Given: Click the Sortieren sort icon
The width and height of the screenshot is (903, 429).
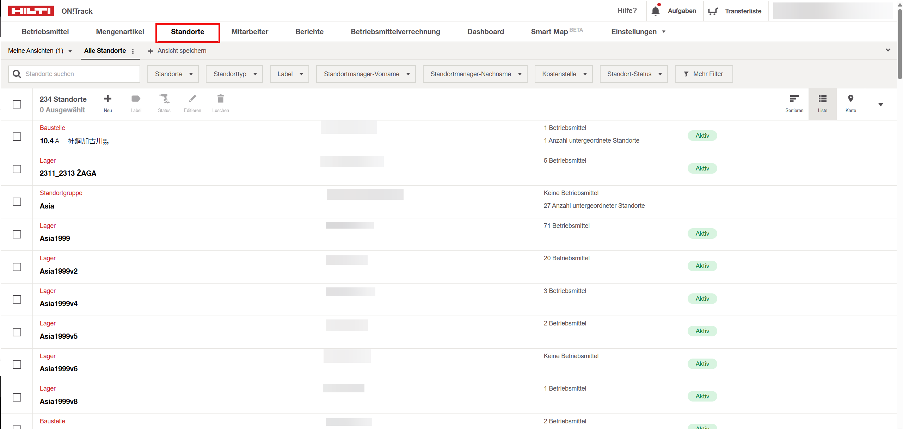Looking at the screenshot, I should [794, 99].
